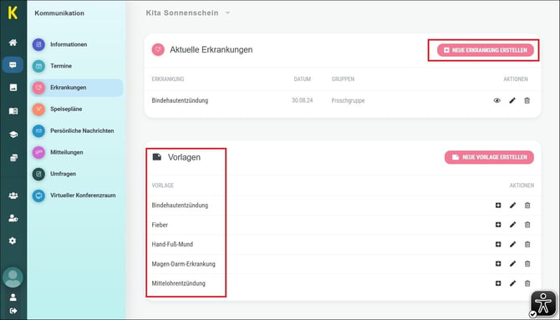Click the Froschgruppe group cell

(x=349, y=101)
